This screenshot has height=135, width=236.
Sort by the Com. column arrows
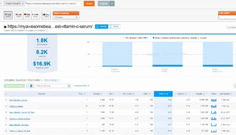tap(149, 94)
